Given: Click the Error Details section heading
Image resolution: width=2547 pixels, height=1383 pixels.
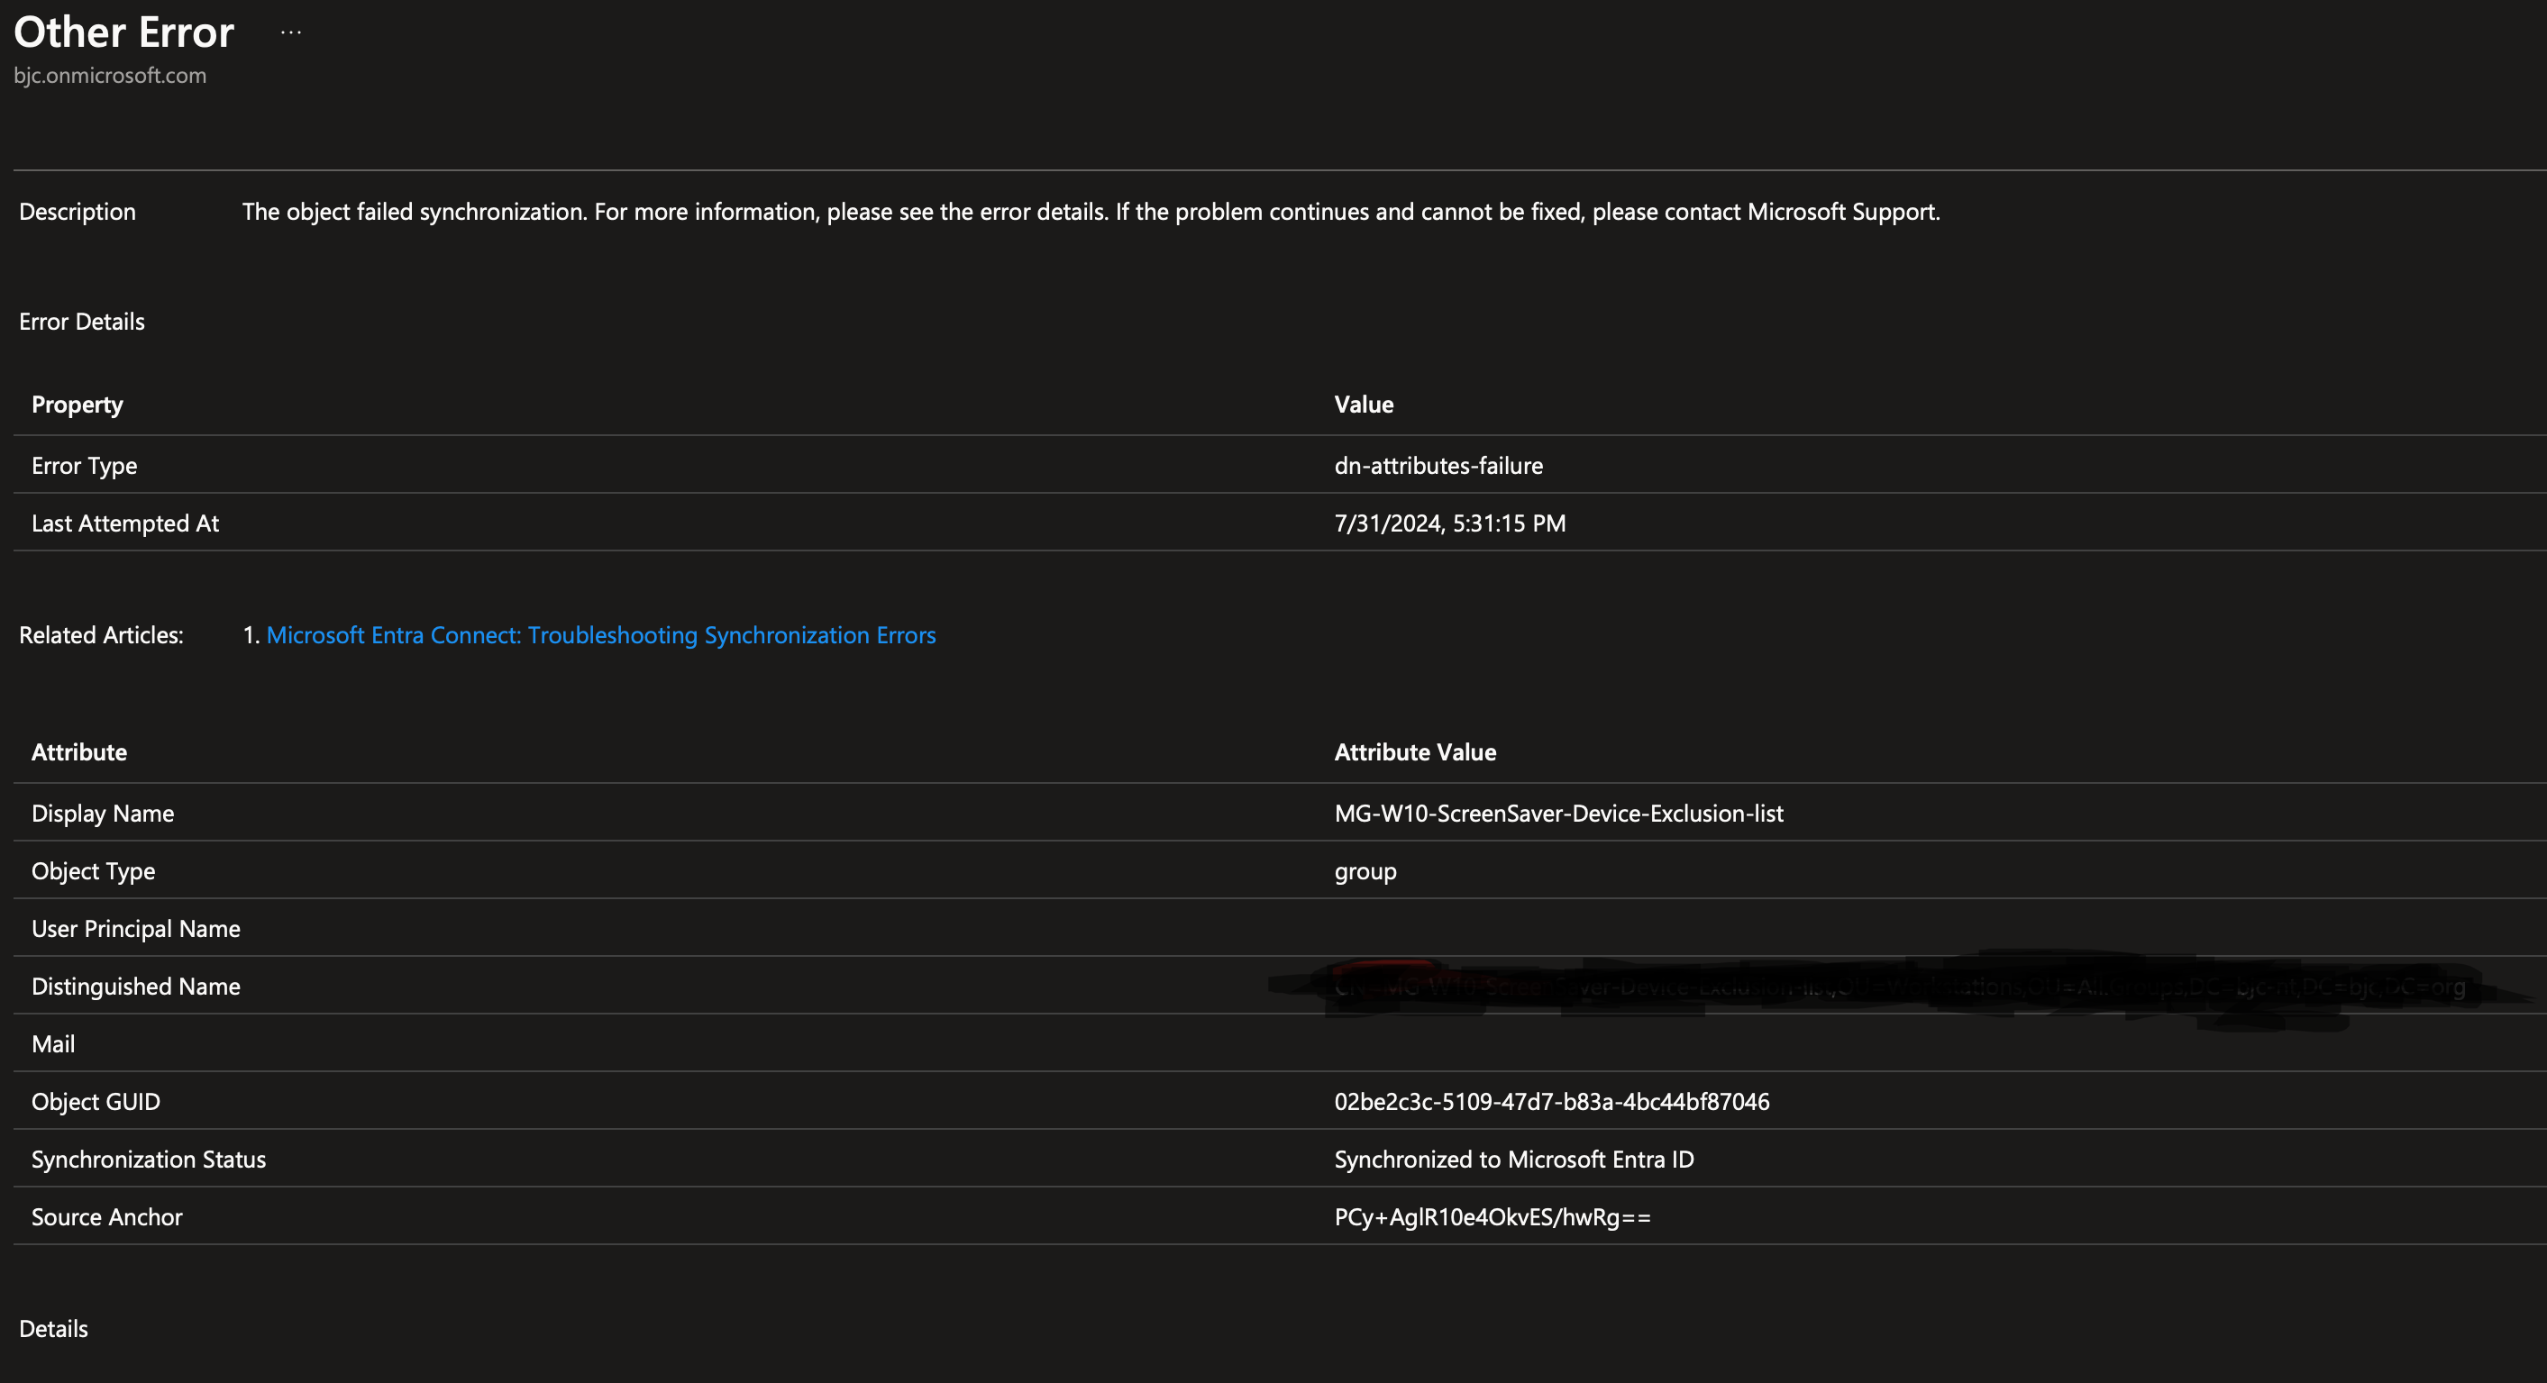Looking at the screenshot, I should 82,322.
